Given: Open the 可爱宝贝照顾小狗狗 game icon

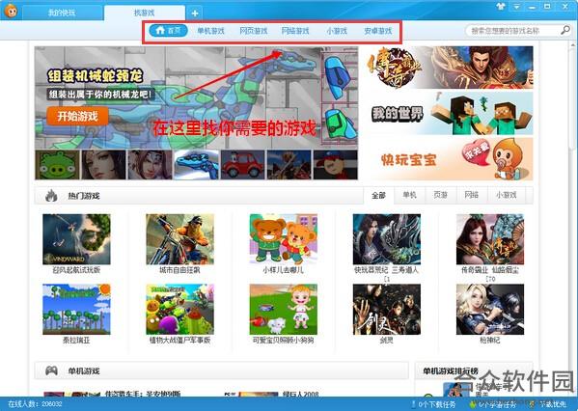Looking at the screenshot, I should [x=283, y=310].
